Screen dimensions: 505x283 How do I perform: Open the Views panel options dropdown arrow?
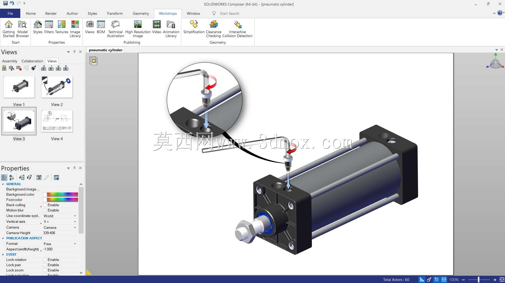click(68, 52)
